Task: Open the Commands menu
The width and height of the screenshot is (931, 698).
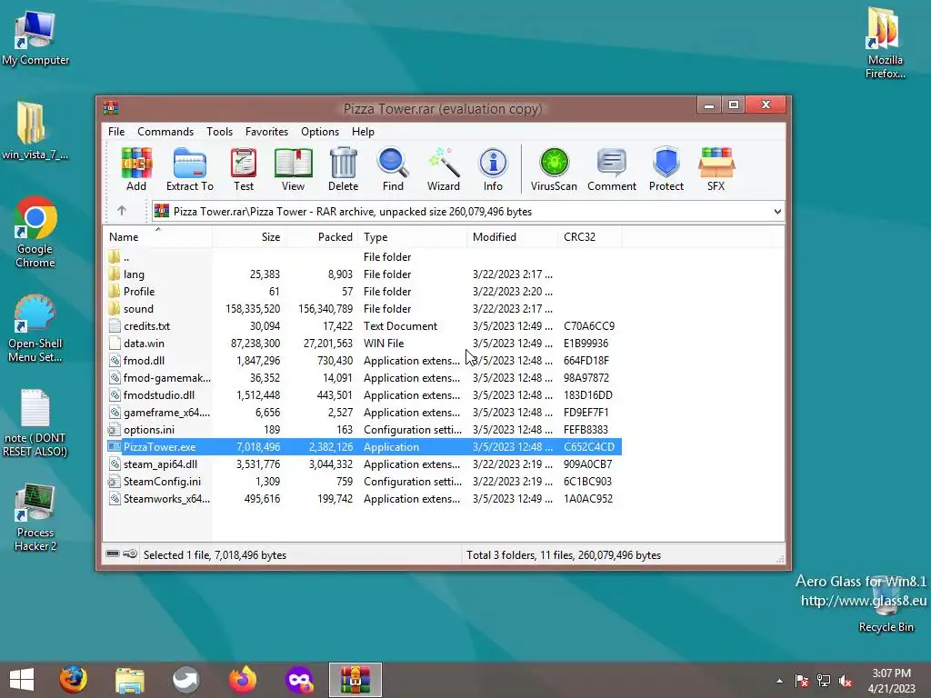Action: 165,132
